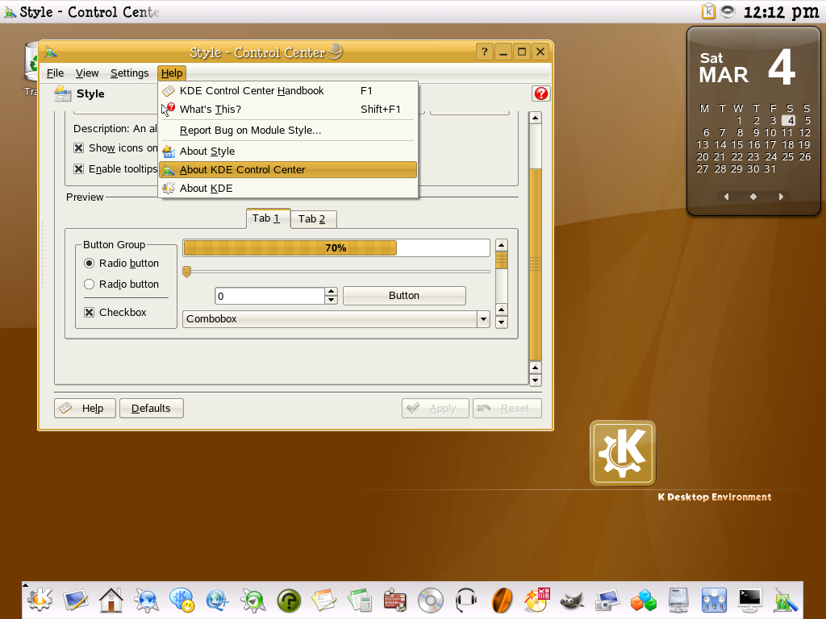Open Home folder icon in taskbar
Screen dimensions: 826x619
pyautogui.click(x=111, y=600)
